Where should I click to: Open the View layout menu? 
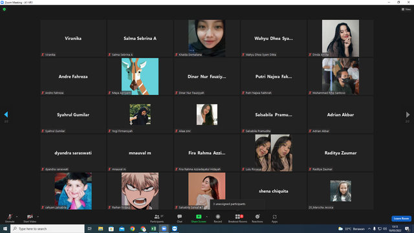tap(406, 9)
